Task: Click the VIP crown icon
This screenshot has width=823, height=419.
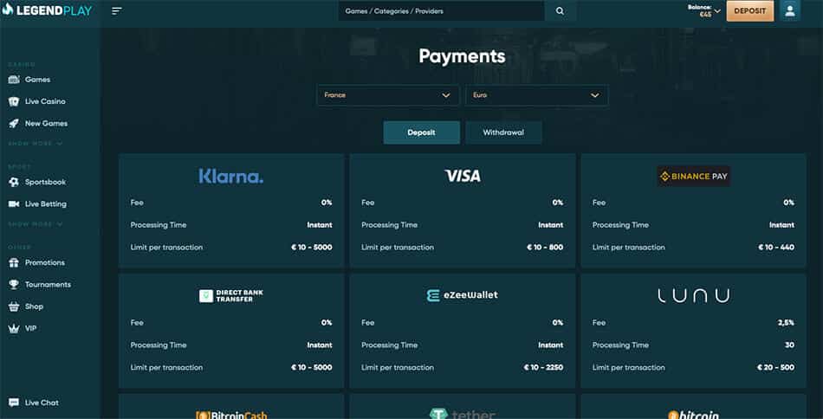Action: 14,328
